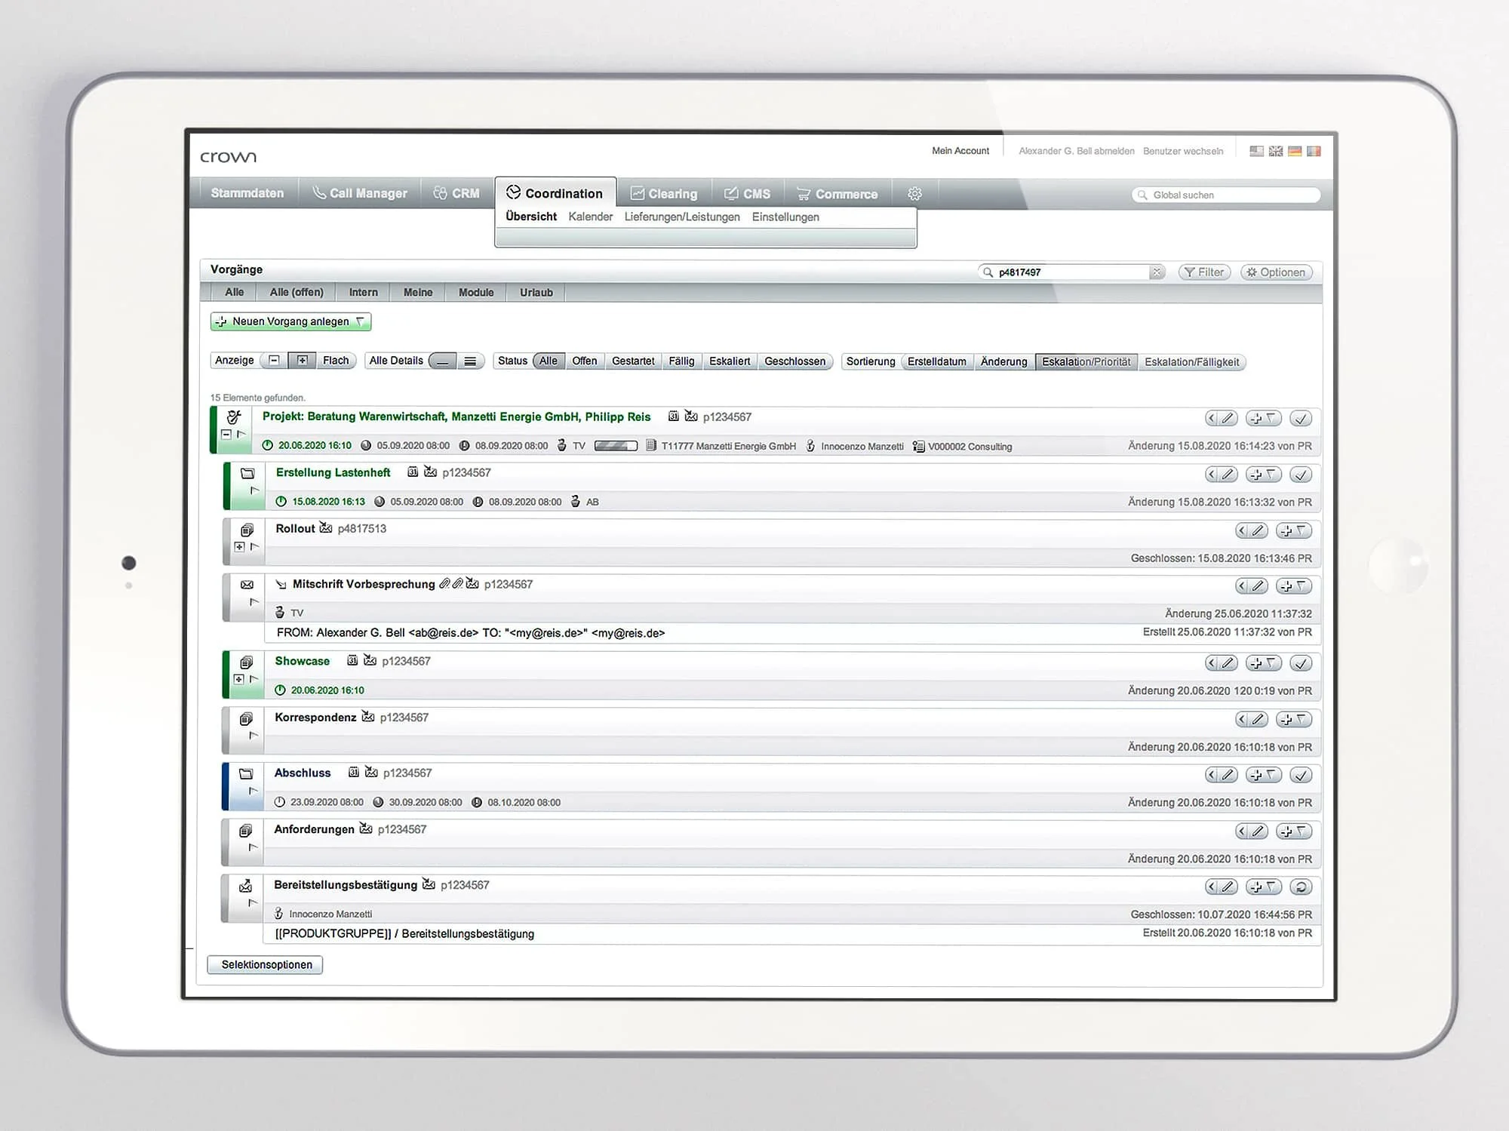Click progress bar on Projekt Beratung row
The width and height of the screenshot is (1509, 1131).
click(x=616, y=446)
